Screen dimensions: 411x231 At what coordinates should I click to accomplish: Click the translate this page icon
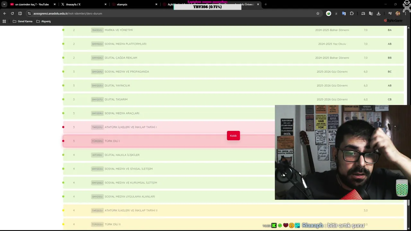[x=371, y=13]
